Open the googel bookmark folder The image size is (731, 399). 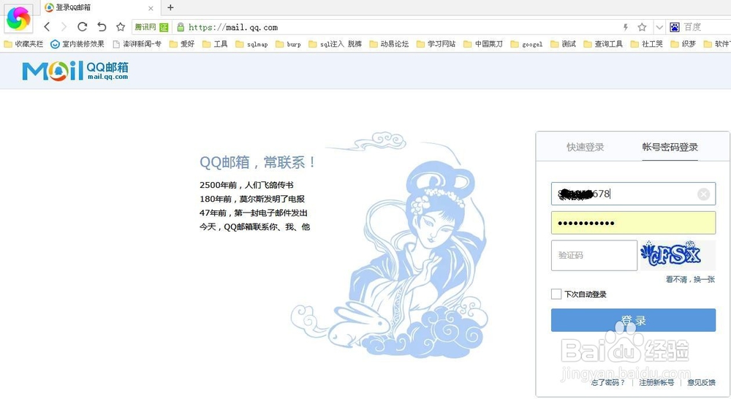click(x=527, y=44)
